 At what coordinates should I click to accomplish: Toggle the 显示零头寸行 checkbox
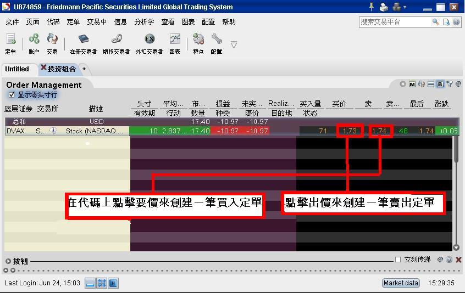(12, 95)
